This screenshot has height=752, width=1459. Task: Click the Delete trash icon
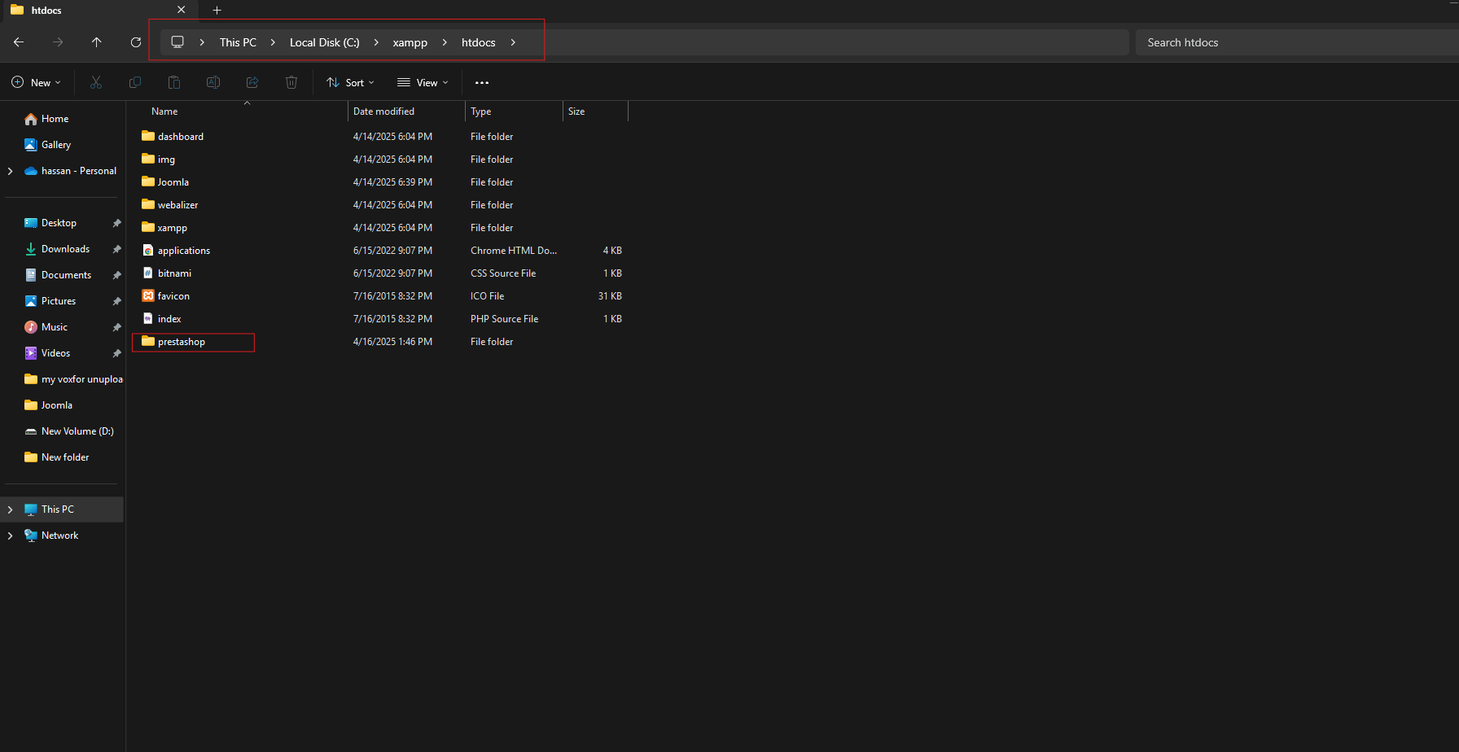(x=291, y=82)
